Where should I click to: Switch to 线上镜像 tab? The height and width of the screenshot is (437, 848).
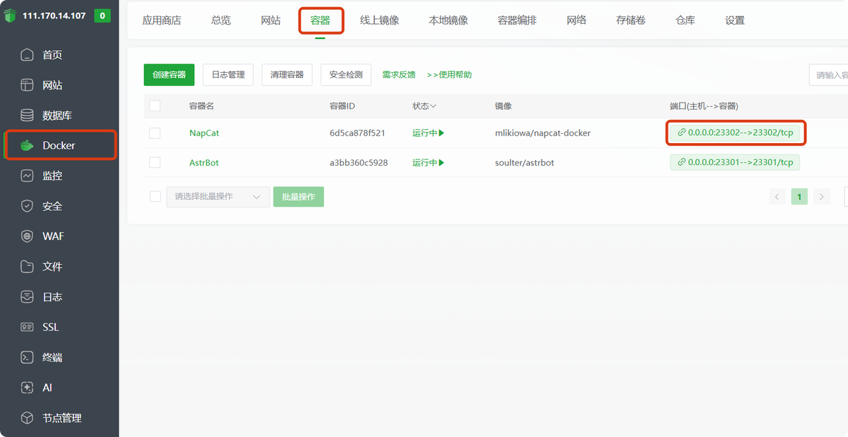pos(380,21)
